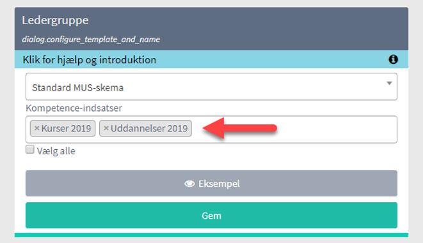Viewport: 423px width, 243px height.
Task: Click the Standard MUS-skema text
Action: [x=77, y=87]
